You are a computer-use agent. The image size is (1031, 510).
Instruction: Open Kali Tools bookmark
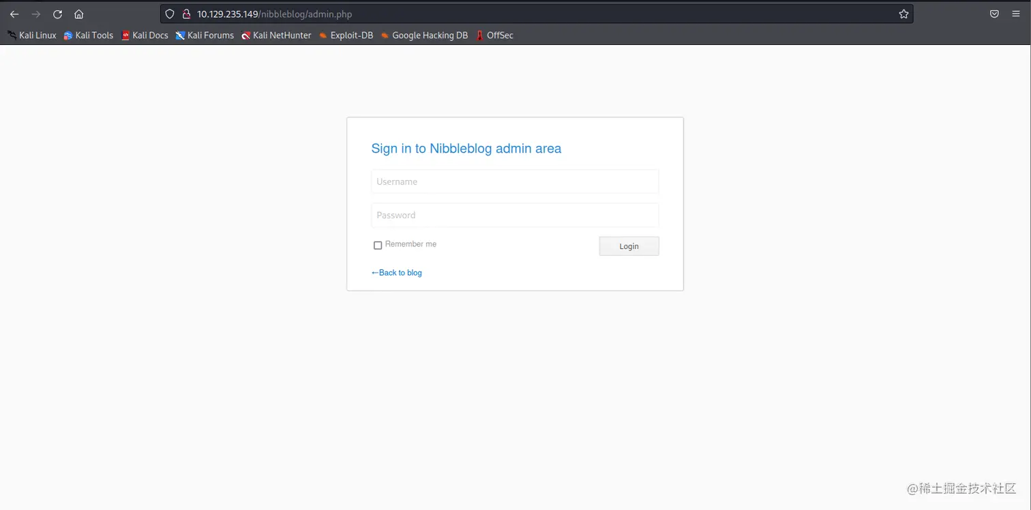click(89, 35)
